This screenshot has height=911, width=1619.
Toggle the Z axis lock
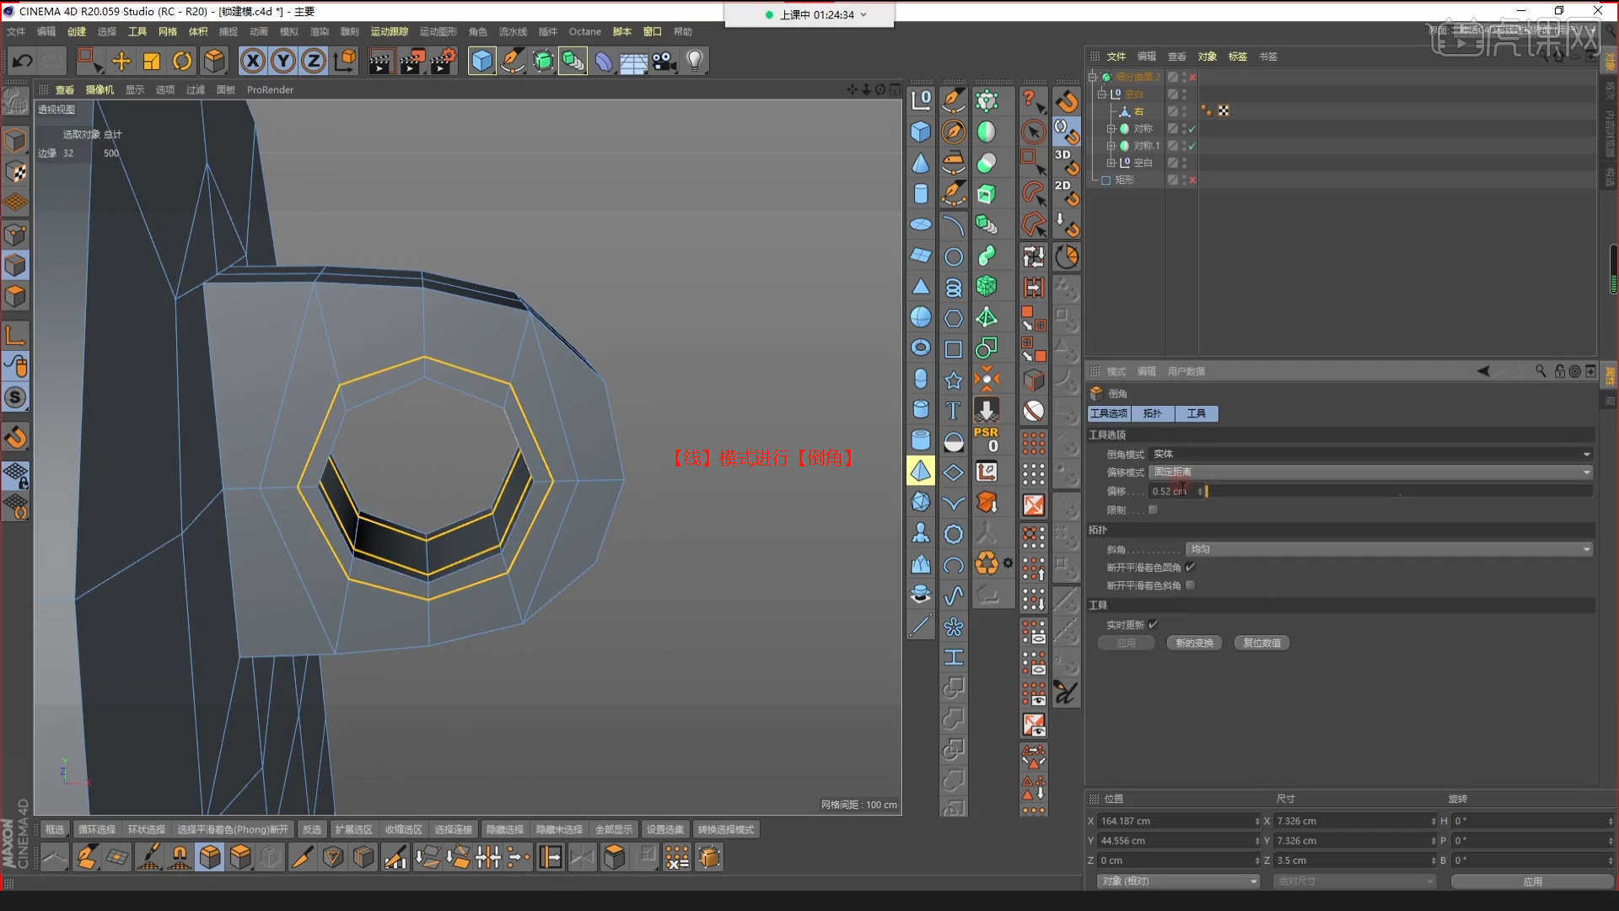[x=314, y=61]
